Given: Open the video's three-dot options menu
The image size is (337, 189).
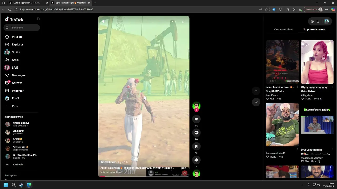Looking at the screenshot, I should click(174, 21).
